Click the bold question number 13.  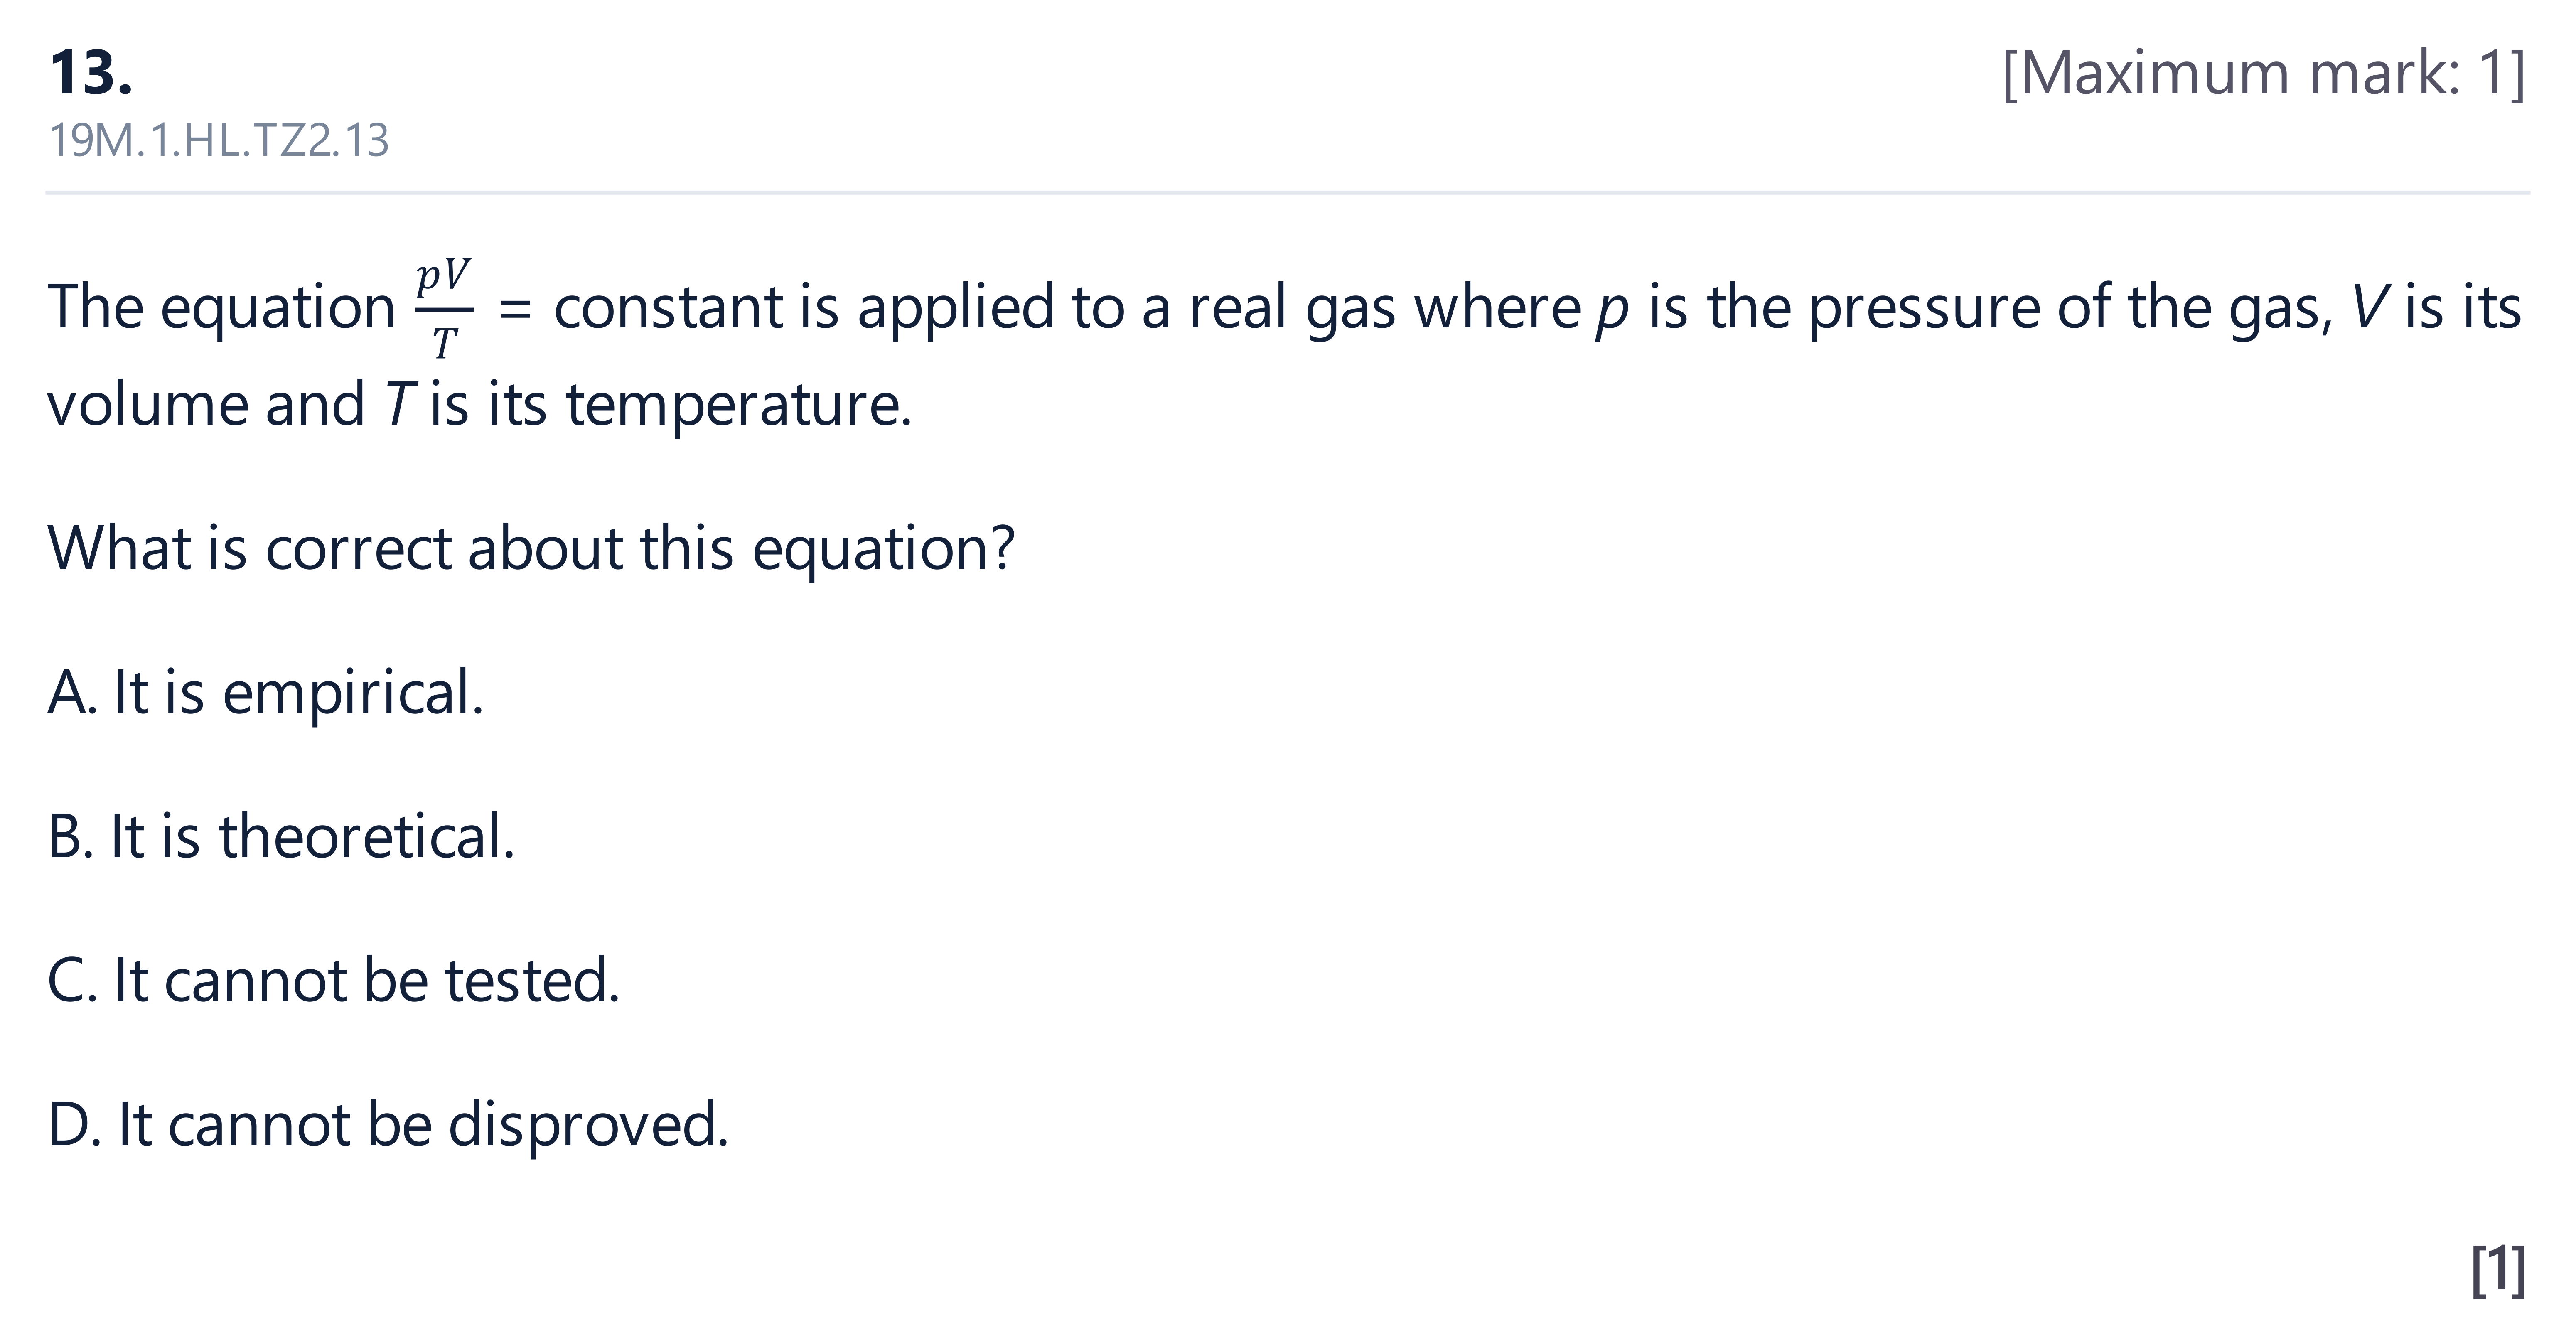pos(91,73)
